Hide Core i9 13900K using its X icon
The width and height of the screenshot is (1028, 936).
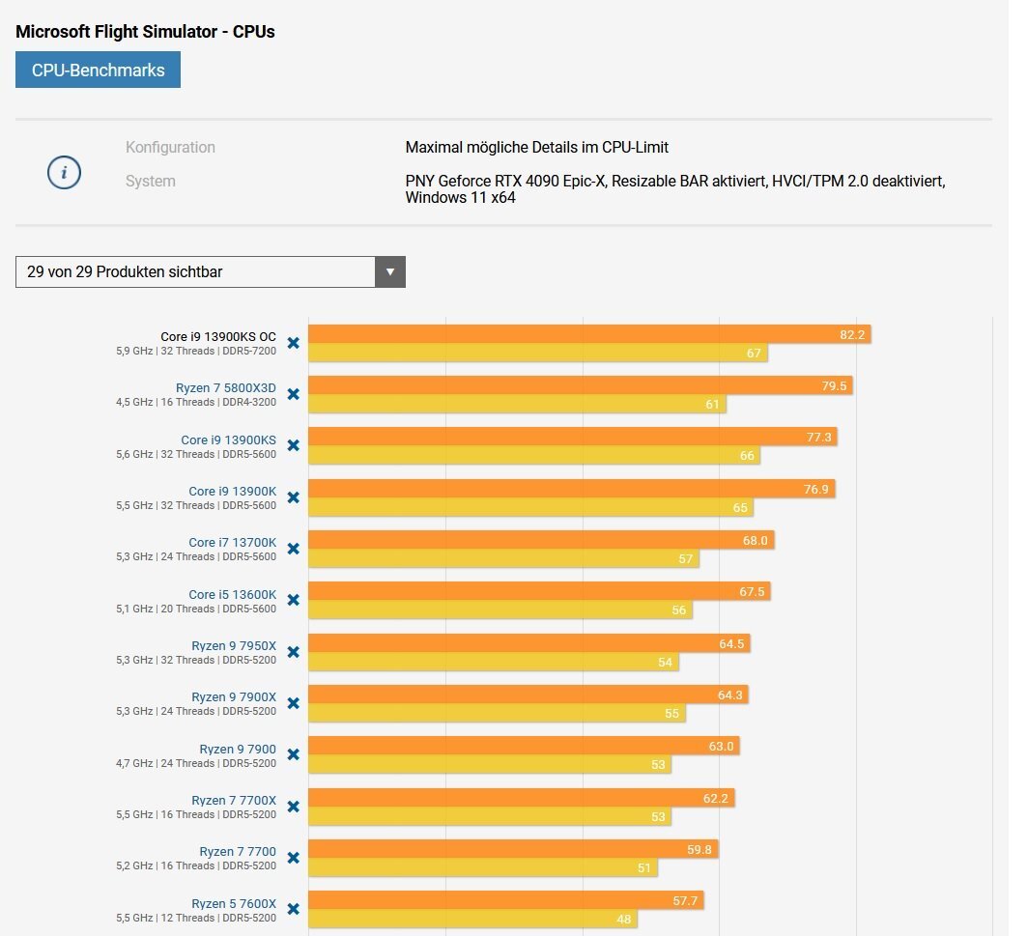[x=294, y=497]
